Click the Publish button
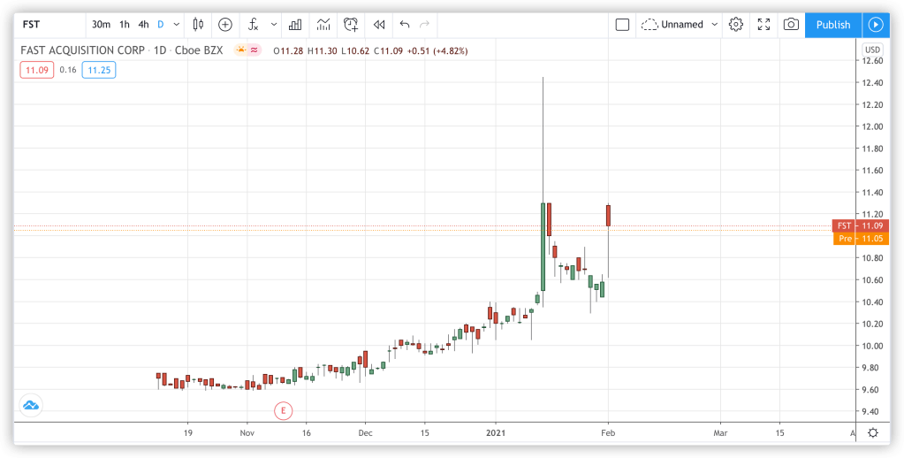 [x=832, y=25]
